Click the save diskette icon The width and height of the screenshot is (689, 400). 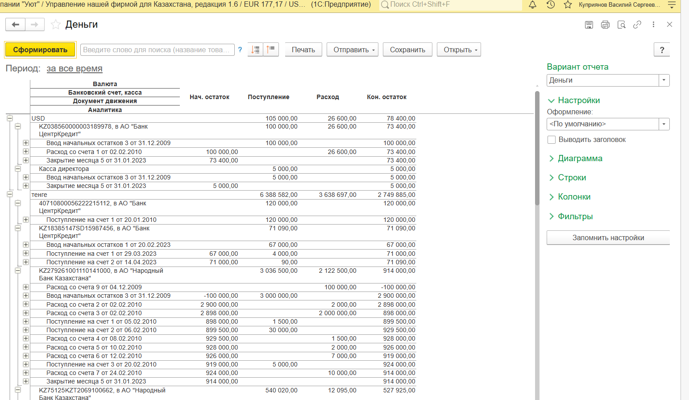[589, 25]
